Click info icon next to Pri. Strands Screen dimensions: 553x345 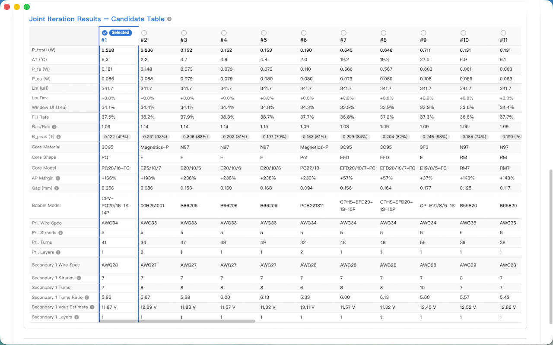point(60,233)
